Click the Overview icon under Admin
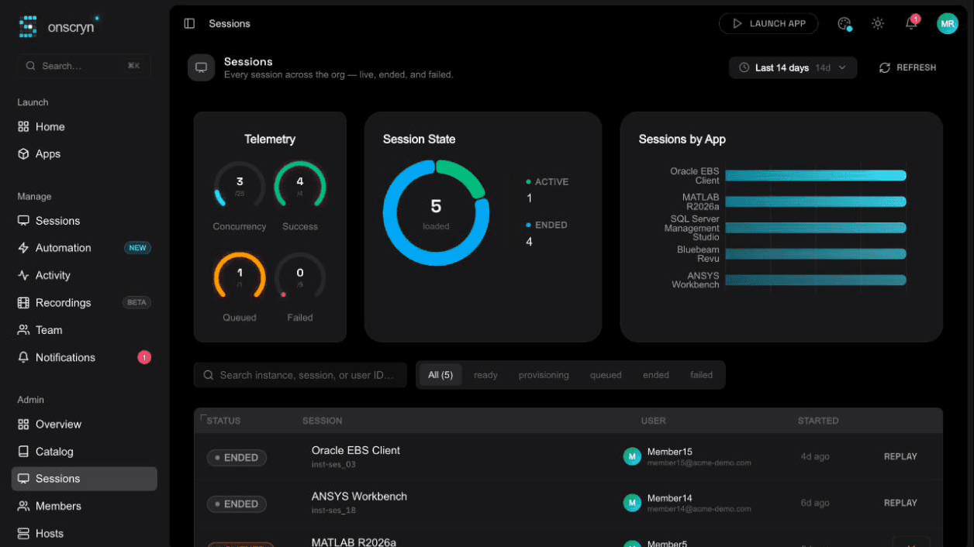Viewport: 974px width, 547px height. pos(23,425)
